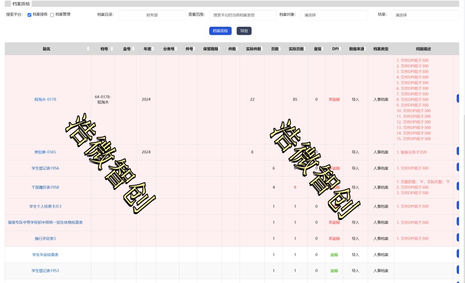Open the 查重范围 dropdown
The image size is (465, 283).
point(243,15)
